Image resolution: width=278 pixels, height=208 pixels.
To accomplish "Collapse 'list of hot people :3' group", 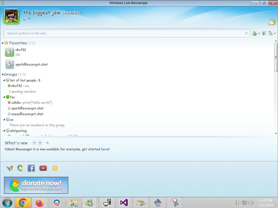I will pyautogui.click(x=4, y=80).
